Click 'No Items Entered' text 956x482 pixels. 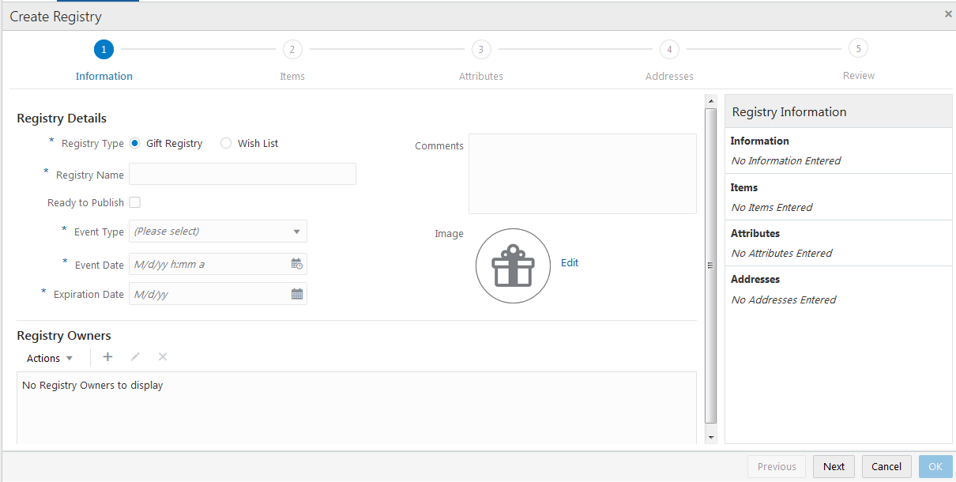[772, 207]
